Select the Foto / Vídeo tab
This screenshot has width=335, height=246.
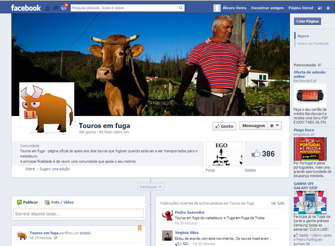[x=59, y=202]
